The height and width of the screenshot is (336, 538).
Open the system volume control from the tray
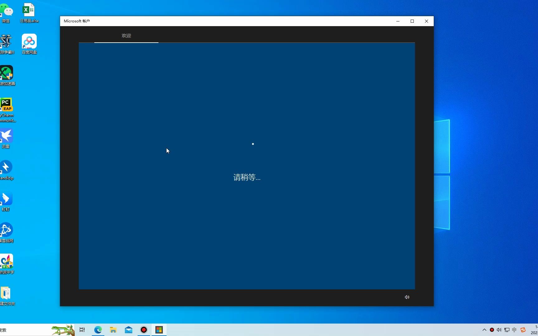tap(499, 330)
